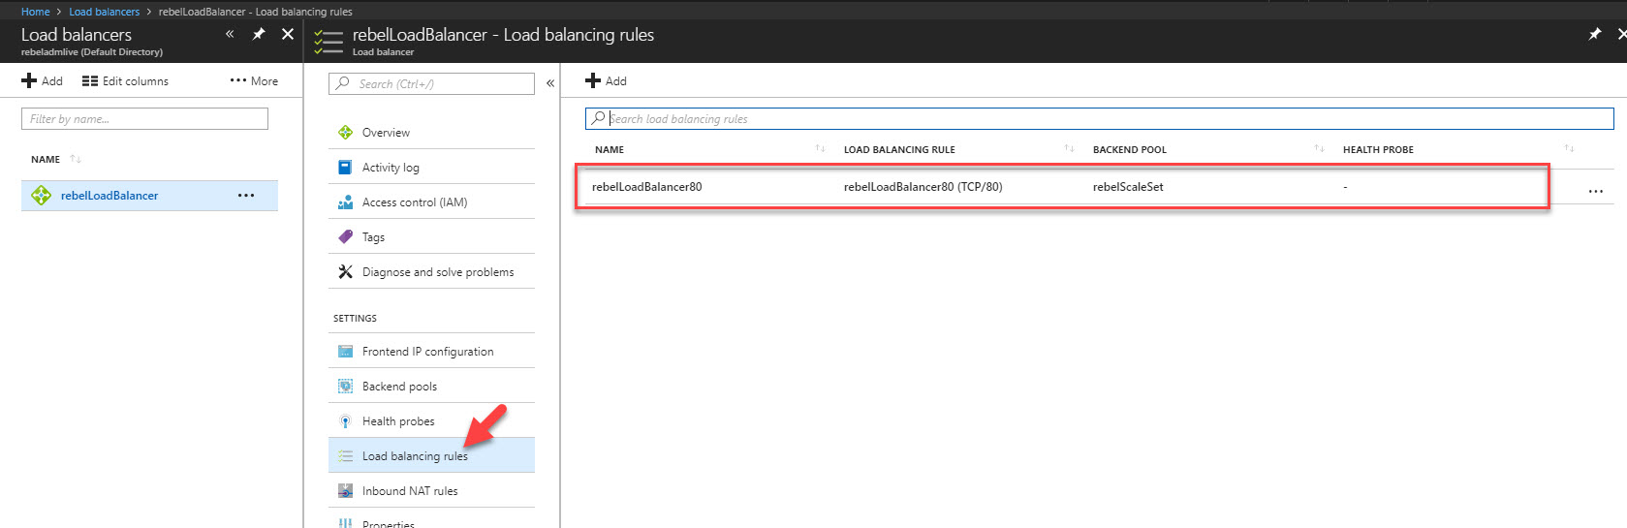Close the Load balancers blade

[288, 34]
